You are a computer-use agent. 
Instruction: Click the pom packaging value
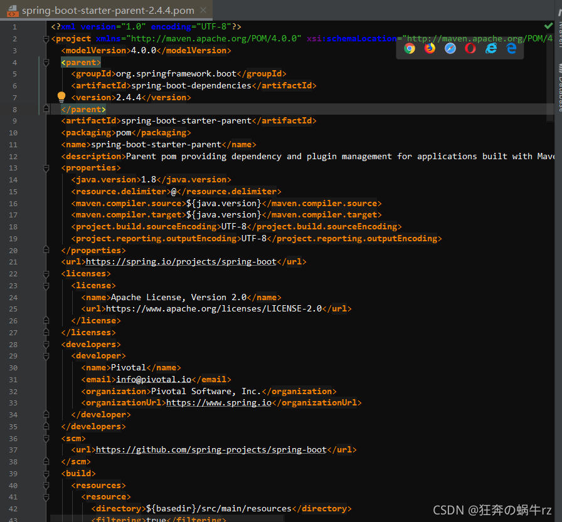(x=124, y=132)
